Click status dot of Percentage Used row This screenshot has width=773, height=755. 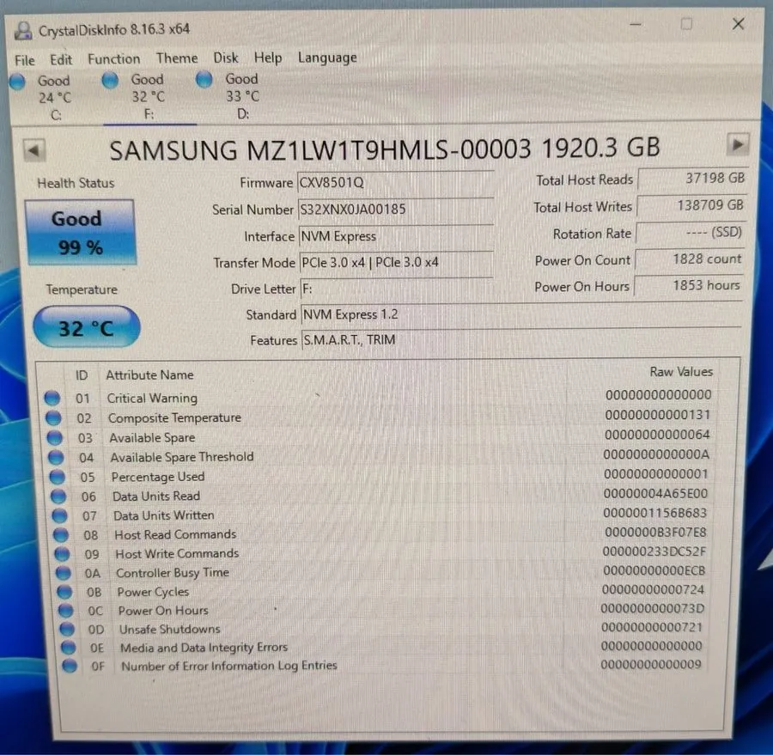58,478
